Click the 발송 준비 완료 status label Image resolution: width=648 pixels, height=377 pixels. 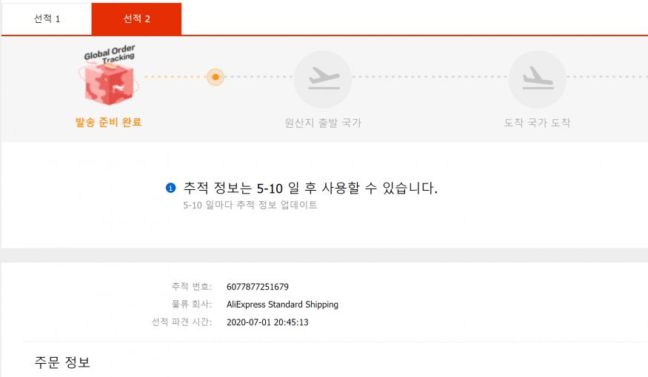[108, 122]
